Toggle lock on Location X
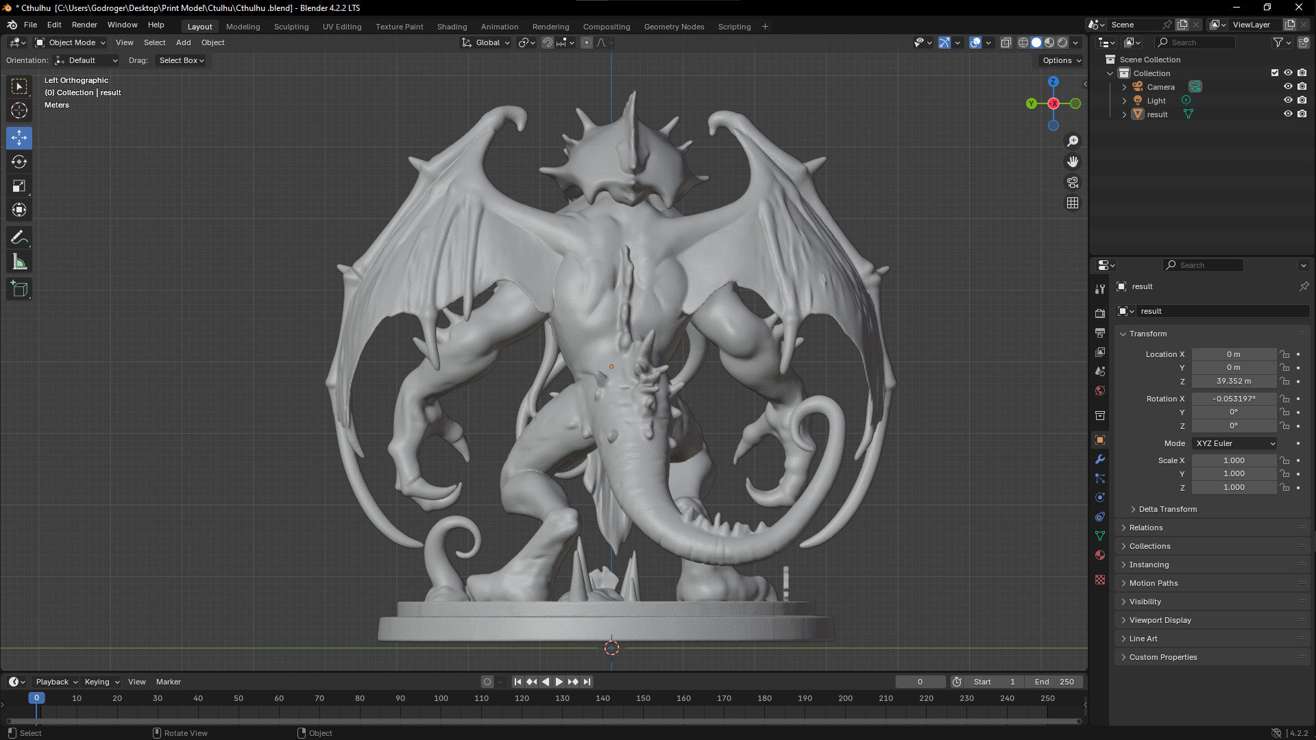The image size is (1316, 740). pos(1284,354)
